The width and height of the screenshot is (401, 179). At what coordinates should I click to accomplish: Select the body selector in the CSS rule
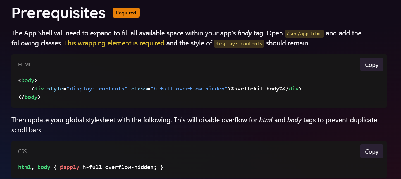[44, 167]
